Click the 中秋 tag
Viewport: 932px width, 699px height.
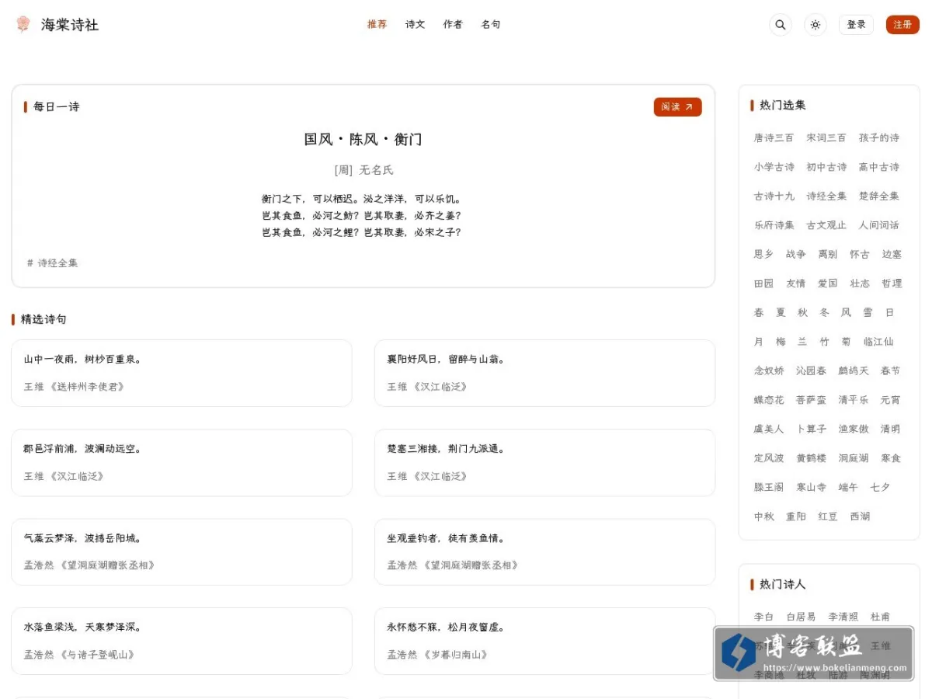pyautogui.click(x=763, y=516)
